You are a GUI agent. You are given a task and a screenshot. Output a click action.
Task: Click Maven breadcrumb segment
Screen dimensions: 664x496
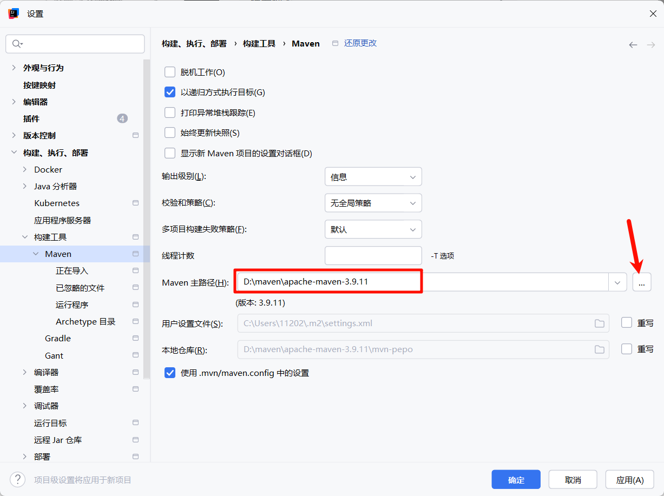coord(306,43)
